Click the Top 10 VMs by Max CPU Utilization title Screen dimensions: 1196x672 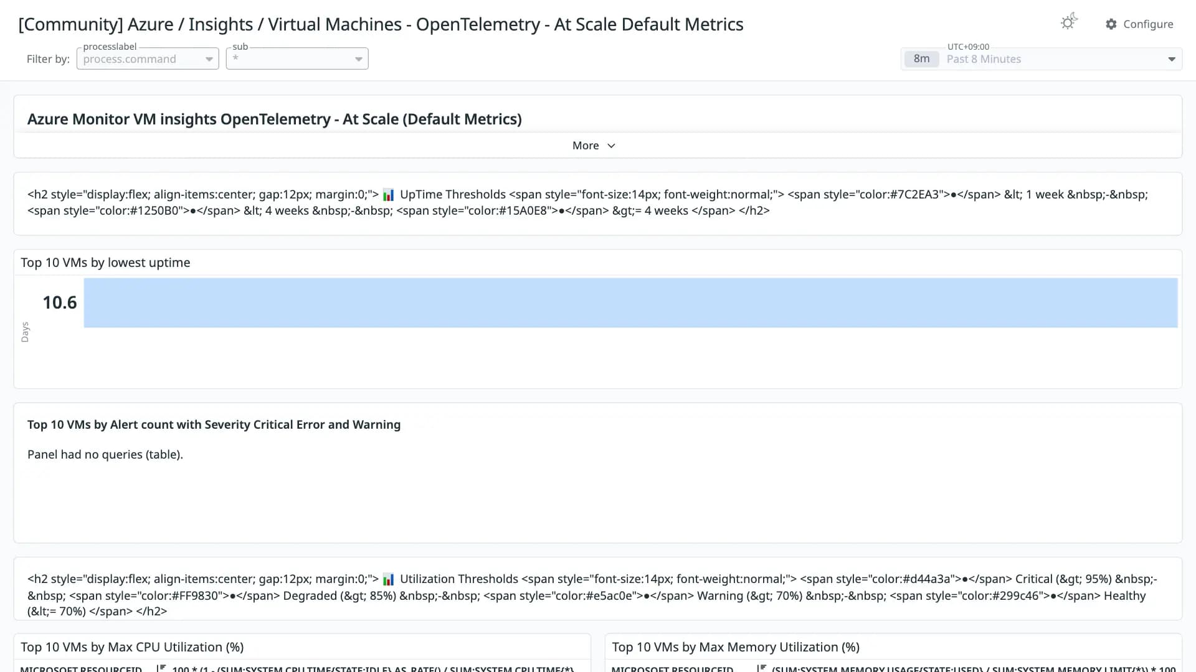(132, 647)
